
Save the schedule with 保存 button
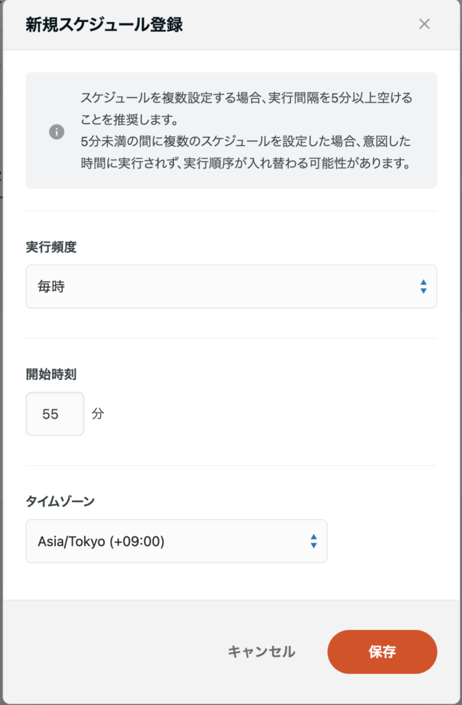point(382,651)
